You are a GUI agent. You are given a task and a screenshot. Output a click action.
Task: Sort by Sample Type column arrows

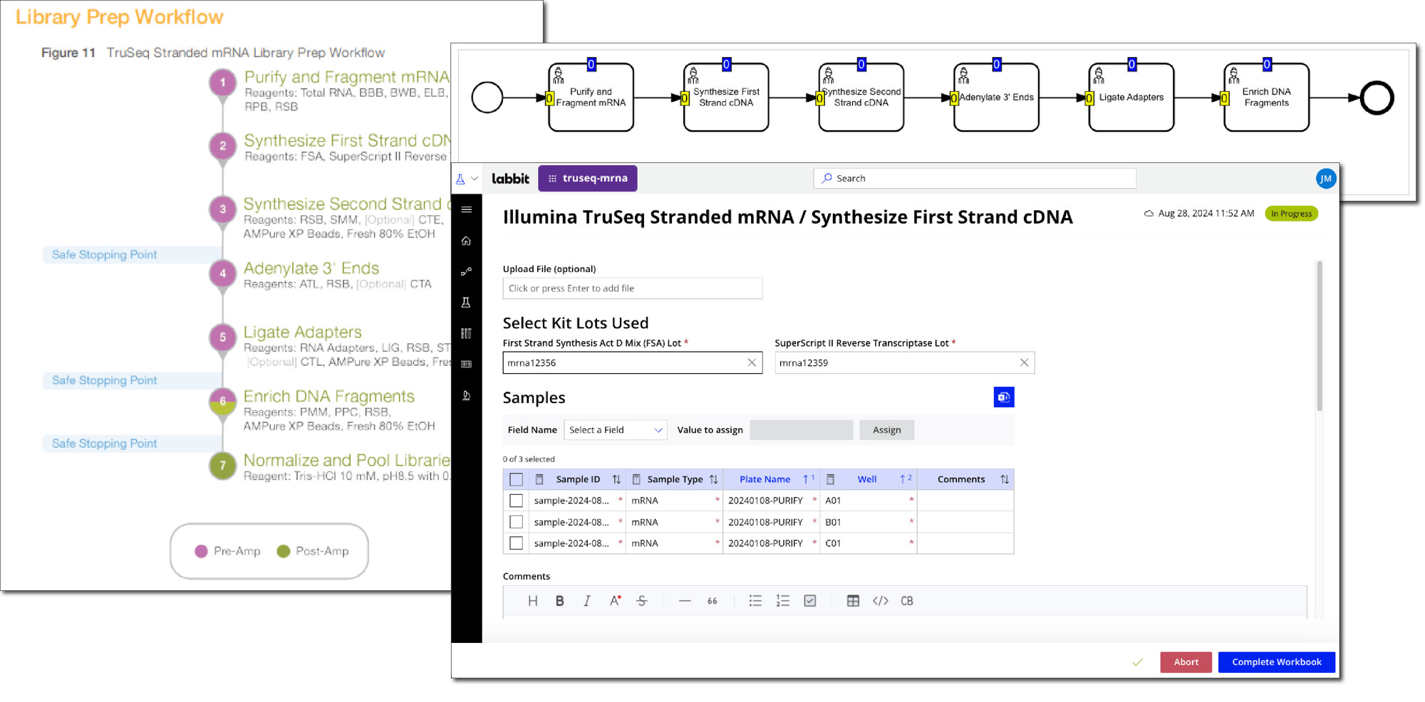tap(714, 479)
